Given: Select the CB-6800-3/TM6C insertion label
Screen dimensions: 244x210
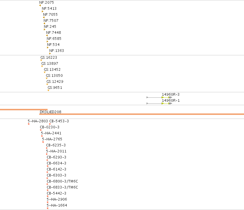Looking at the screenshot, I should [63, 181].
